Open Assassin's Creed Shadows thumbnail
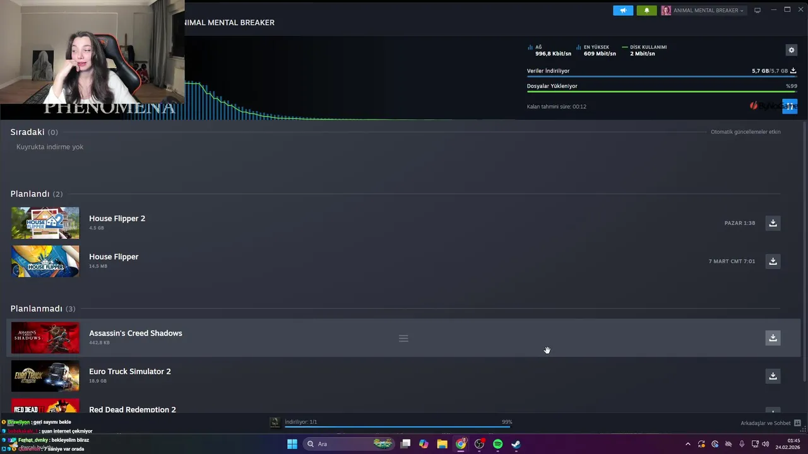The height and width of the screenshot is (454, 808). (x=45, y=337)
